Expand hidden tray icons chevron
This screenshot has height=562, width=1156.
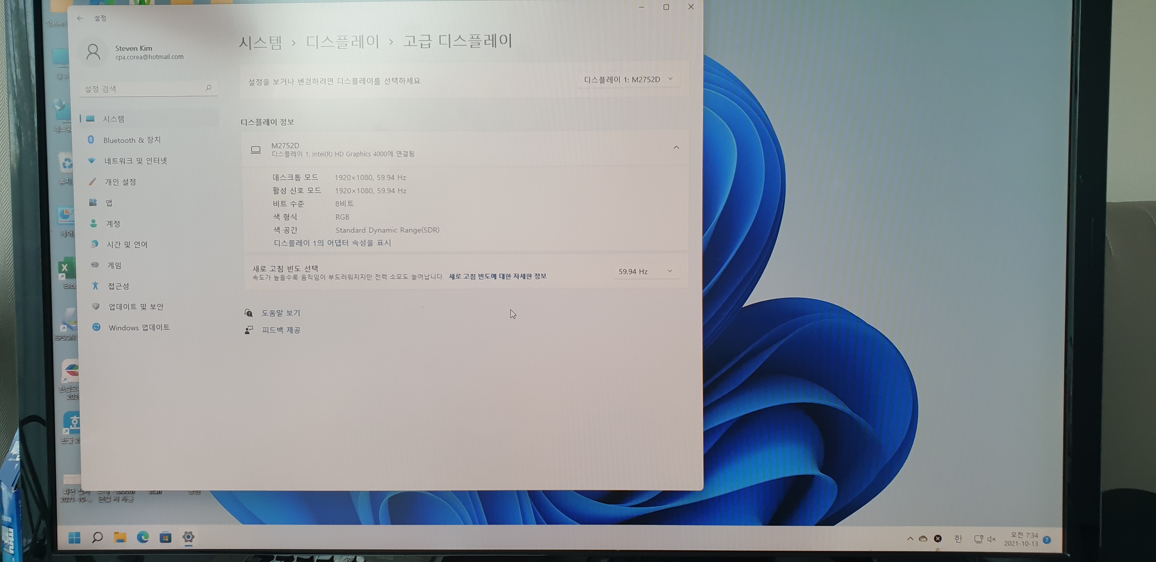click(910, 538)
